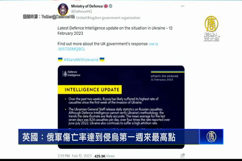The width and height of the screenshot is (242, 161).
Task: Open the Ministry of Defence profile avatar
Action: point(63,9)
